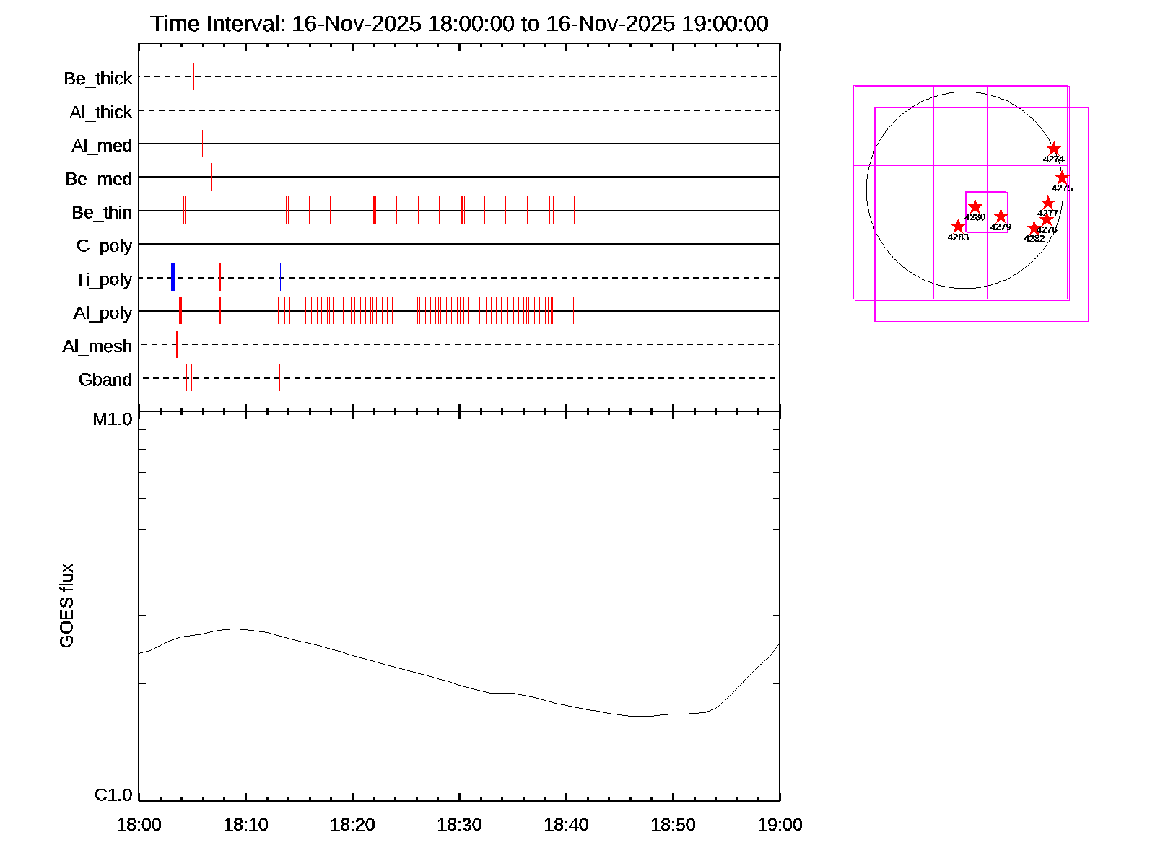Screen dimensions: 1155x866
Task: Click the Be_thin filter label
Action: click(x=102, y=213)
